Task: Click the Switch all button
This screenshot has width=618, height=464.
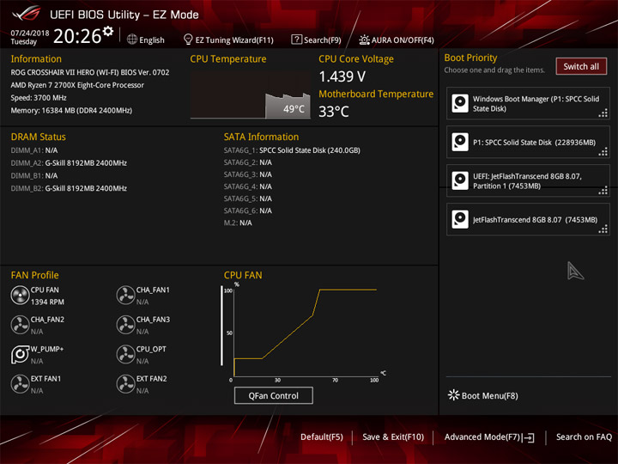Action: coord(581,66)
